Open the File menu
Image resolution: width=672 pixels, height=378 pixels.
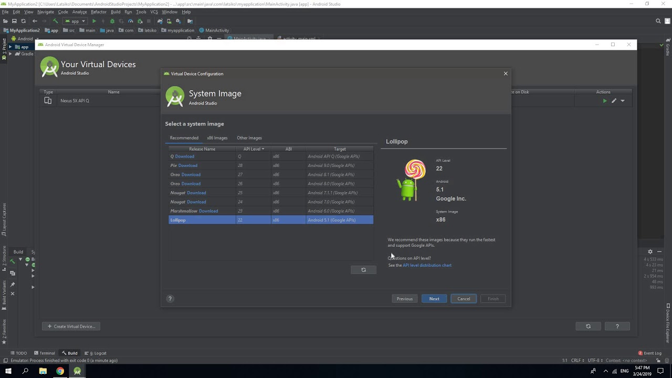pyautogui.click(x=5, y=12)
